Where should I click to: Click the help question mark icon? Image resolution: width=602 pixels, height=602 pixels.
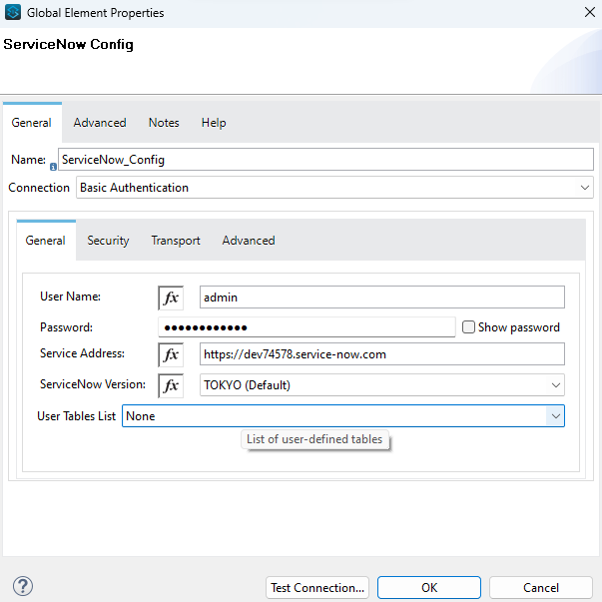(x=24, y=586)
